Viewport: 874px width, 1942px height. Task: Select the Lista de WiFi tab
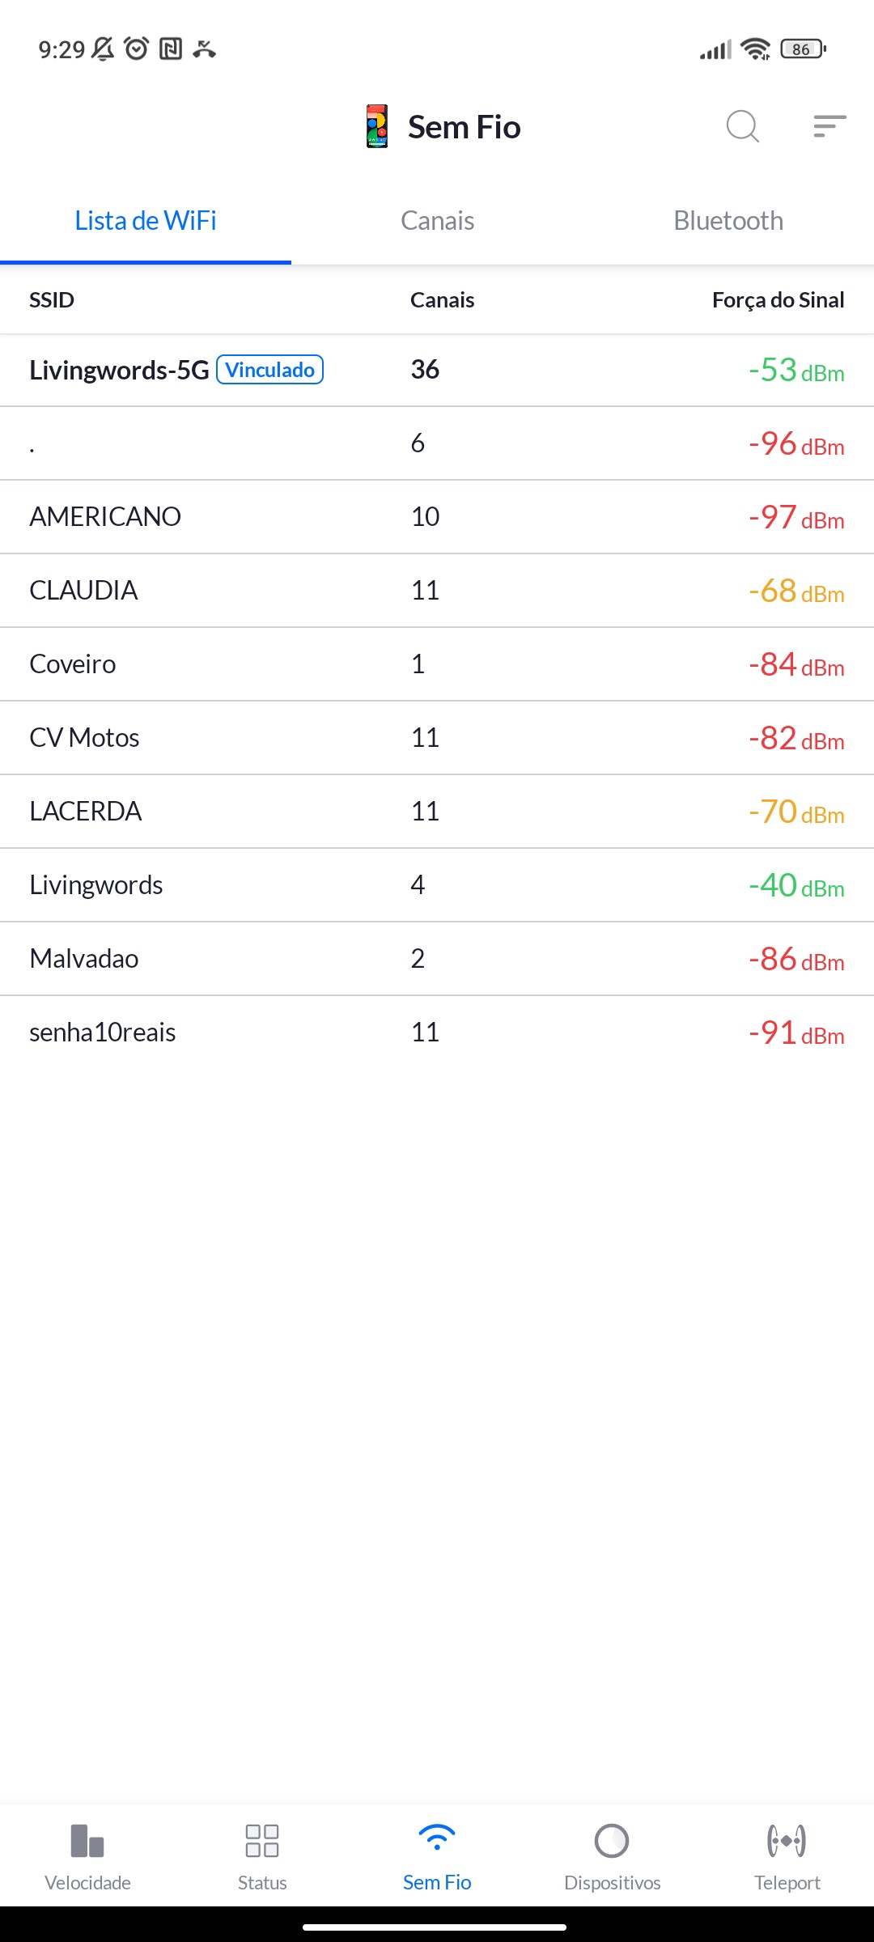pos(146,221)
